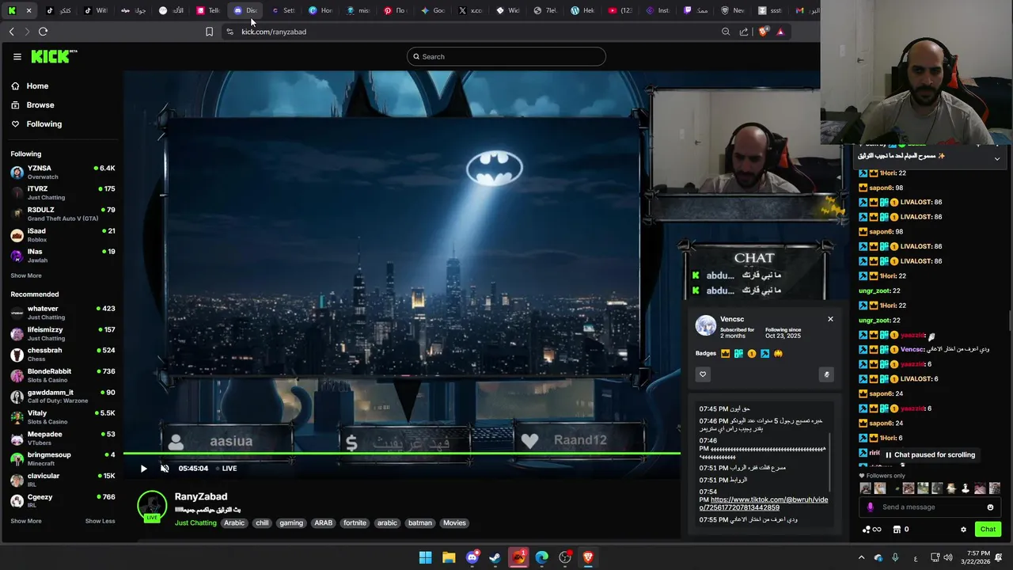The image size is (1013, 570).
Task: Click the purple microphone icon in chat
Action: coord(871,507)
